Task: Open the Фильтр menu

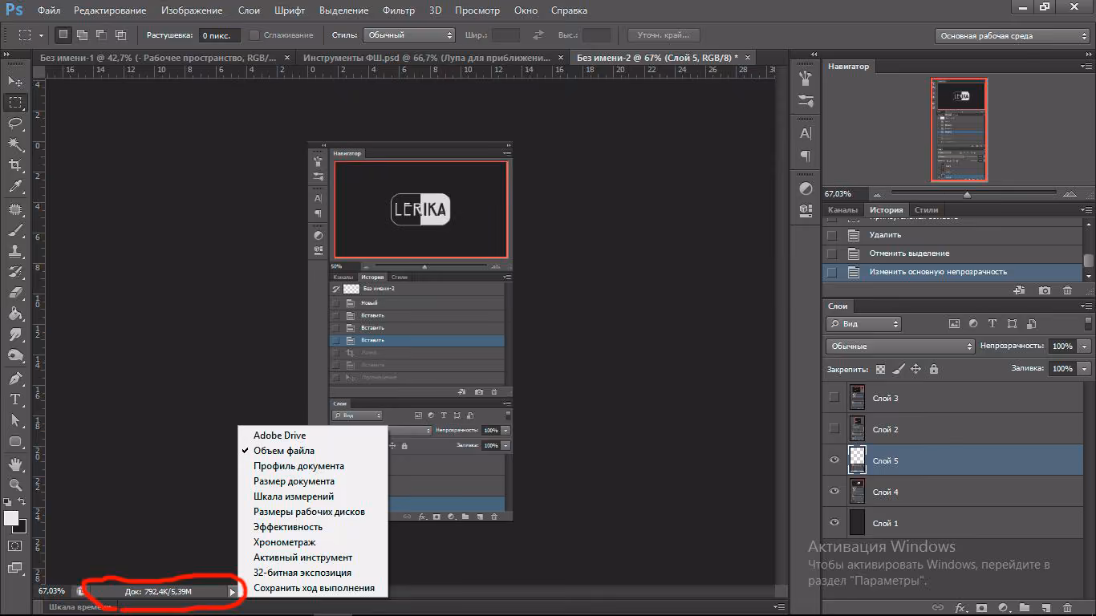Action: (399, 10)
